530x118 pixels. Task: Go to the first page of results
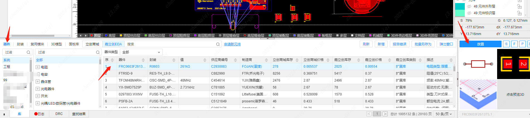click(x=369, y=114)
